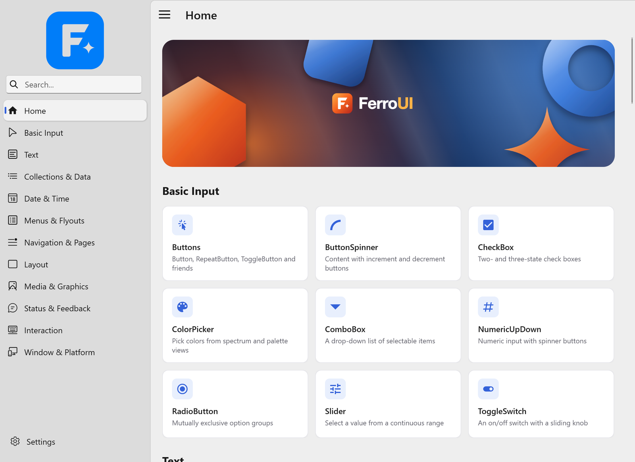Click the vertical scrollbar thumb
The width and height of the screenshot is (635, 462).
[632, 71]
